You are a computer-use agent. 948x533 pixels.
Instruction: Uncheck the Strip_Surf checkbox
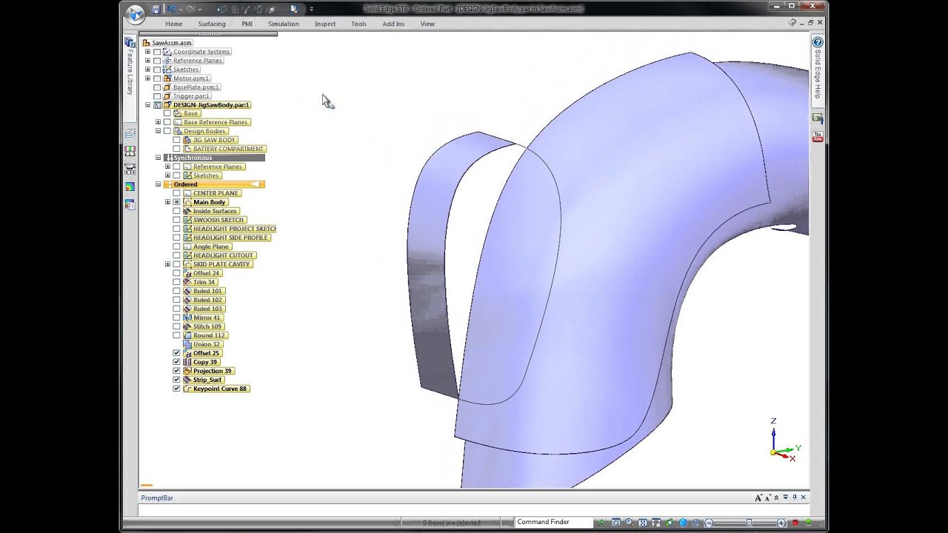point(176,380)
